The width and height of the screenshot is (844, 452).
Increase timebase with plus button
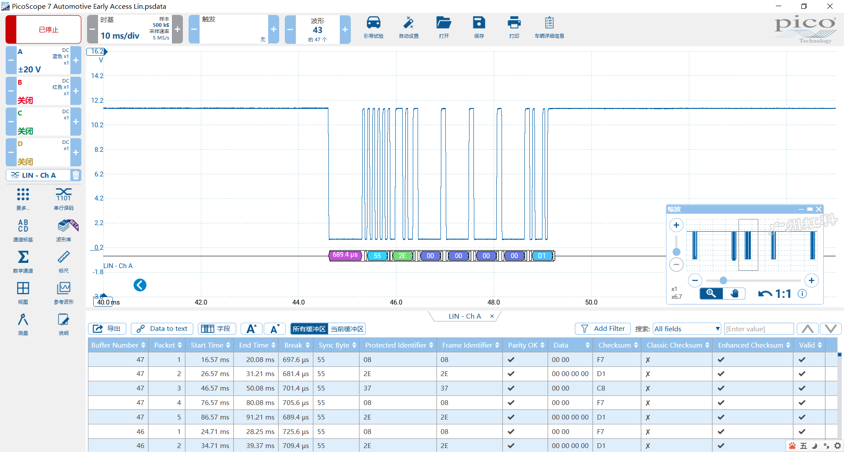pos(178,29)
